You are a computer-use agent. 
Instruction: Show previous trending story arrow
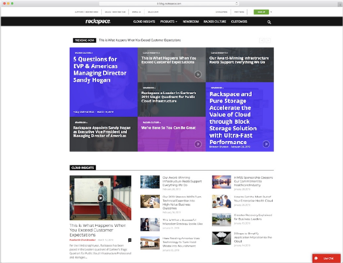coord(262,40)
